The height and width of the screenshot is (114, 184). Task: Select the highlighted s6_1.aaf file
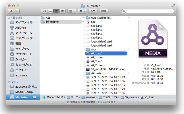click(x=106, y=53)
